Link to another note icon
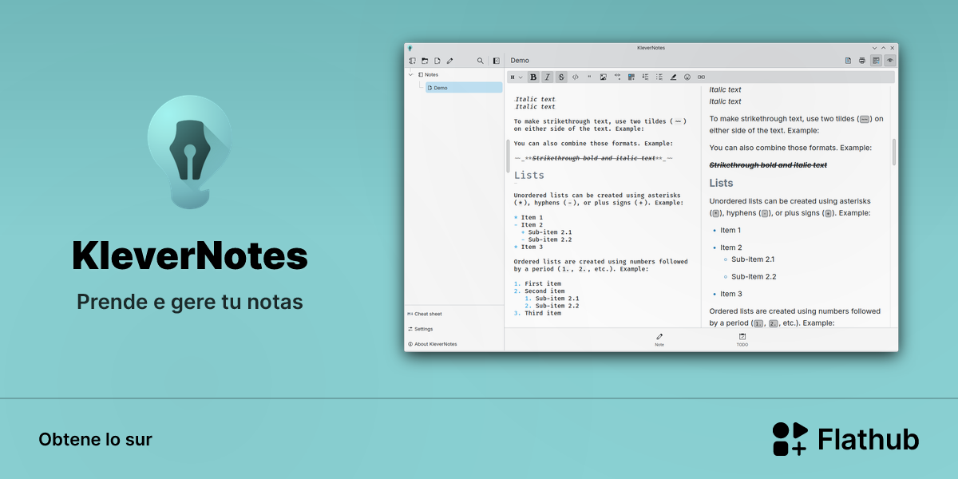The image size is (958, 479). [701, 77]
